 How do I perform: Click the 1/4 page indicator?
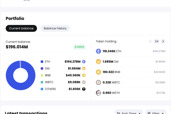pos(157,41)
